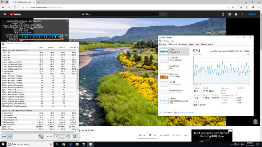Switch to the App history tab

click(183, 44)
